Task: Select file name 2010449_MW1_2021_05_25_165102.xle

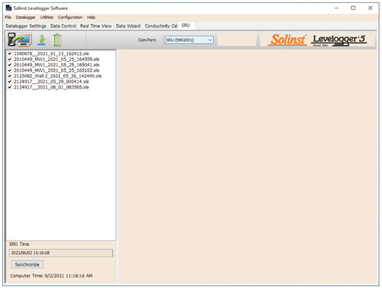Action: (57, 70)
